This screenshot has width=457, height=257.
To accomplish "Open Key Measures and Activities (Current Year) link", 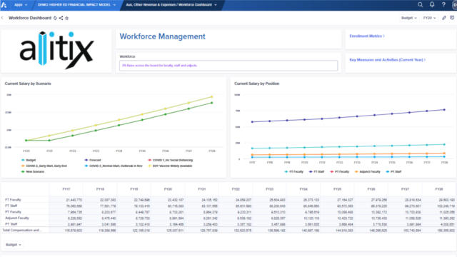I will tap(387, 60).
